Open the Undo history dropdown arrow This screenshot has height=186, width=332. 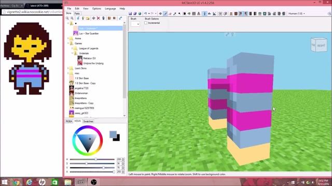(149, 13)
